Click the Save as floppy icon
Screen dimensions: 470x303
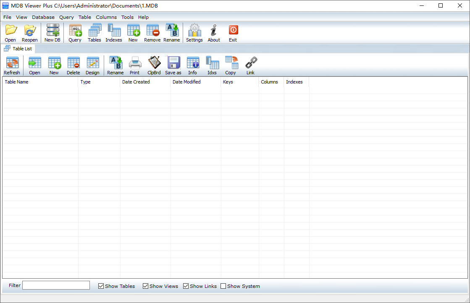(173, 65)
